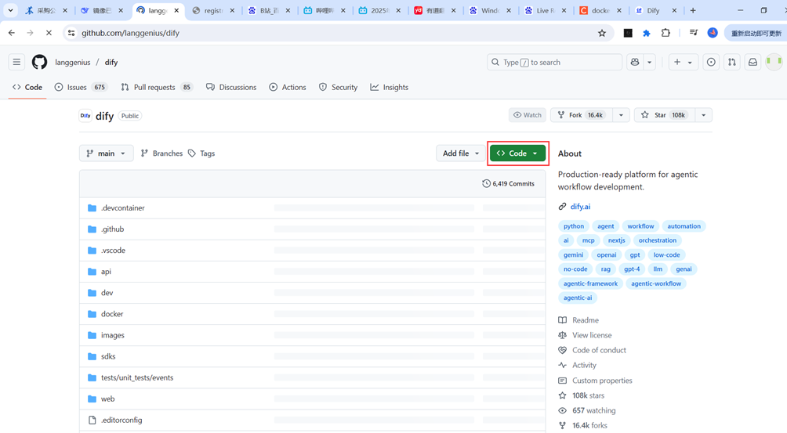View the 6,419 Commits history
The height and width of the screenshot is (433, 787).
[509, 184]
